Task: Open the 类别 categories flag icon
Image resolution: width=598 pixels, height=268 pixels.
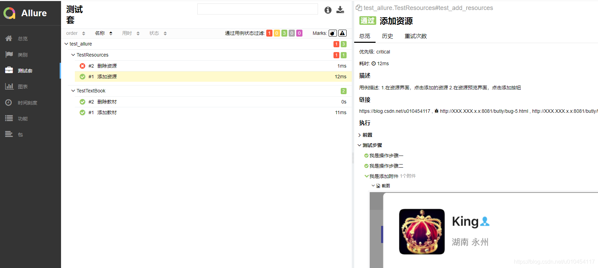Action: pos(9,54)
